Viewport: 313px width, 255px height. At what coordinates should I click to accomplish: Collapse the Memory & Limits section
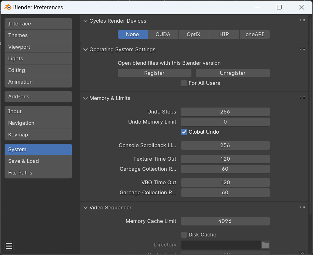[x=85, y=98]
